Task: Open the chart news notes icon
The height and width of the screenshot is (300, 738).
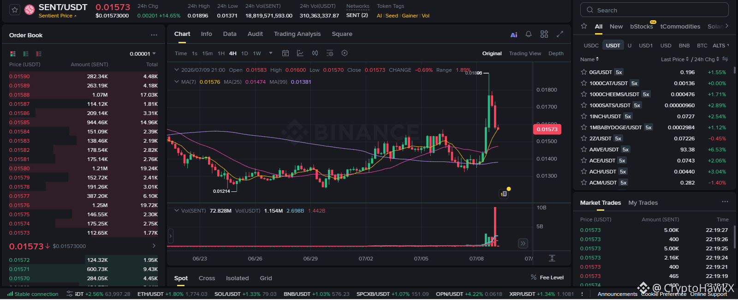Action: [x=504, y=194]
